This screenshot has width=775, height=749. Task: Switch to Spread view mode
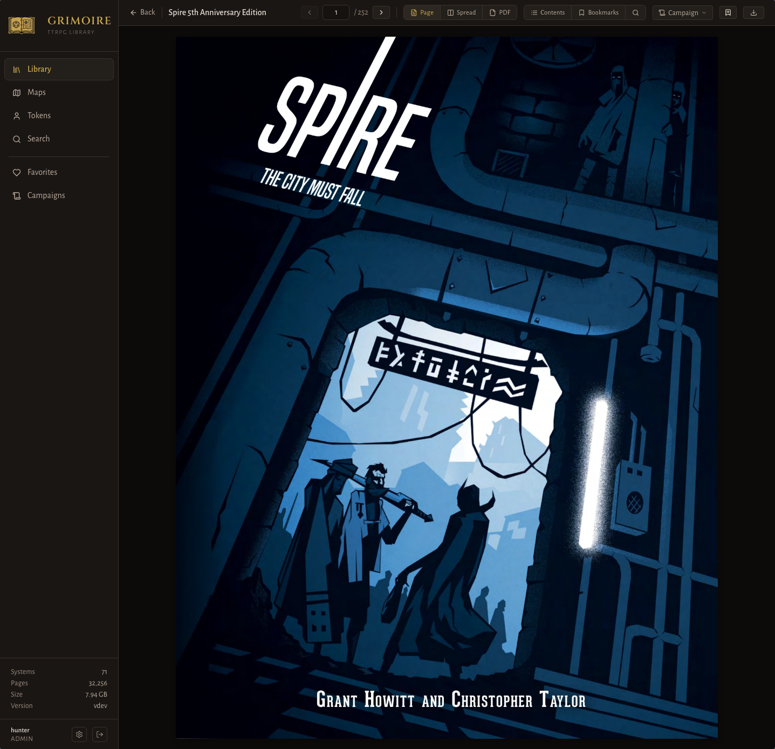[x=462, y=12]
